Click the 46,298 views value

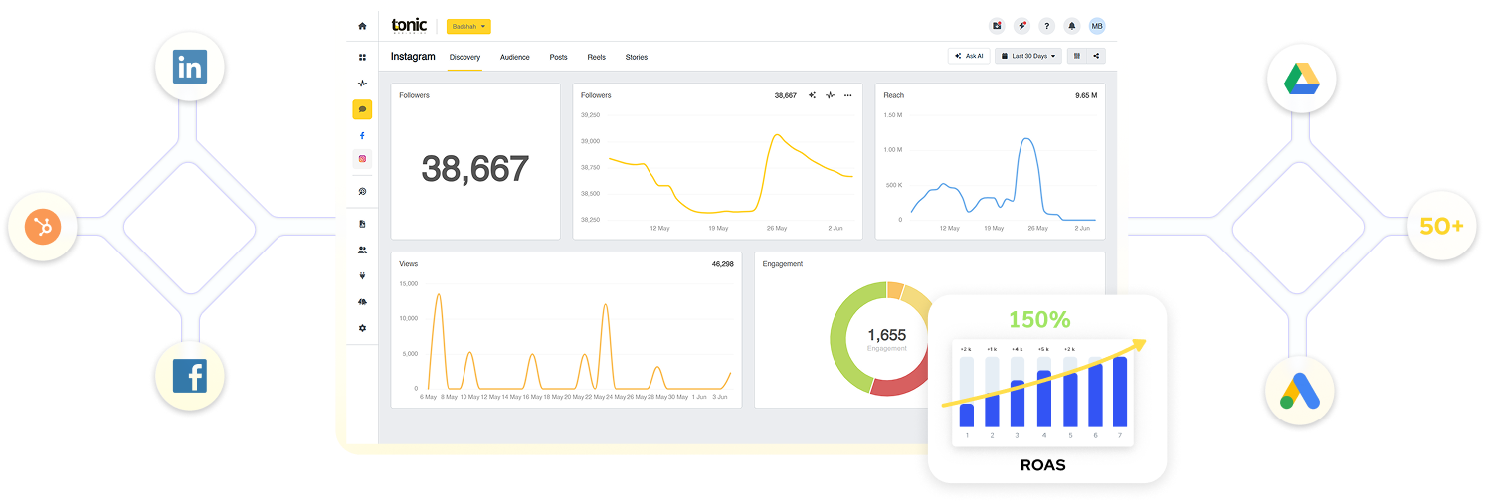click(722, 264)
